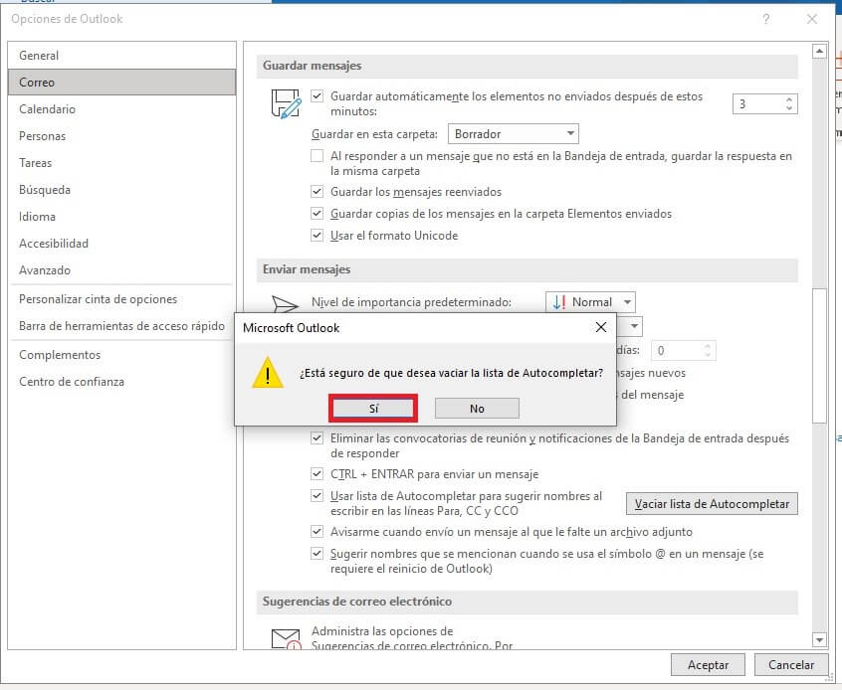Open the Tareas options
The height and width of the screenshot is (690, 842).
[x=121, y=163]
